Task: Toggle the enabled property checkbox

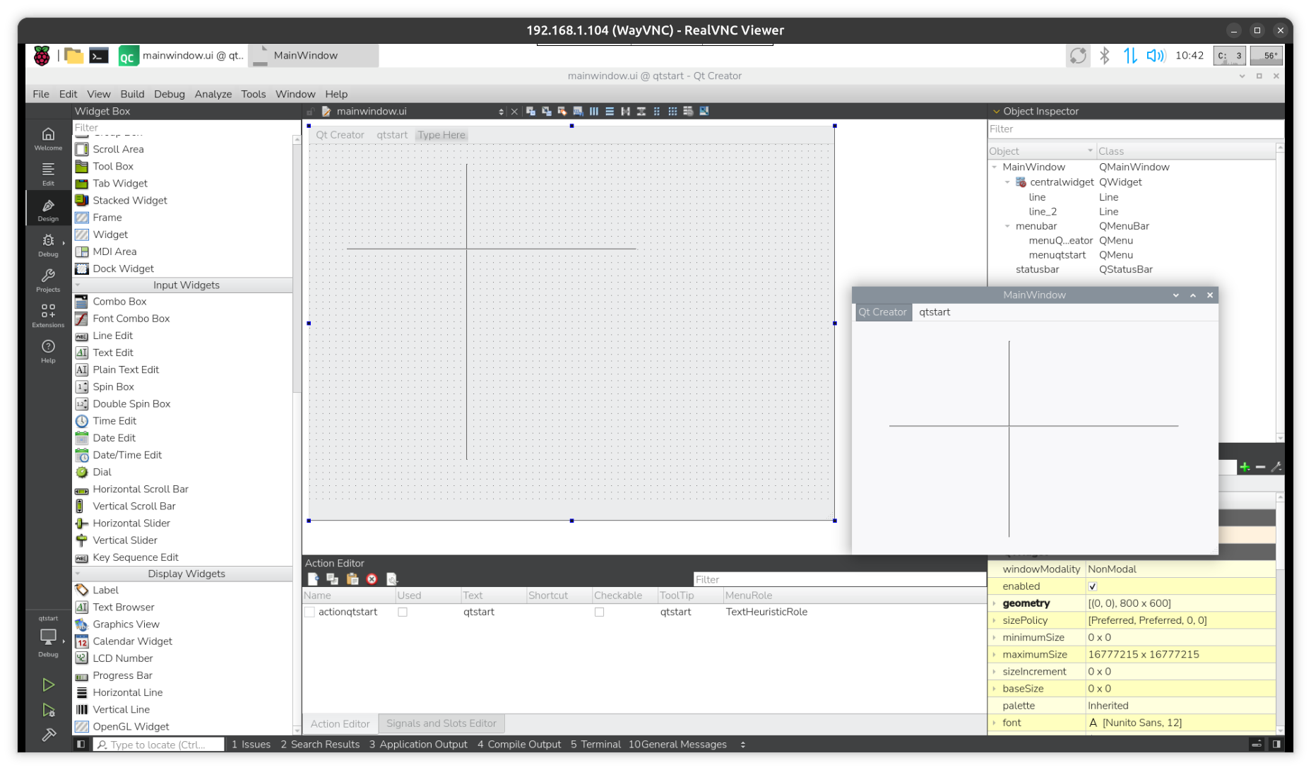Action: [1093, 586]
